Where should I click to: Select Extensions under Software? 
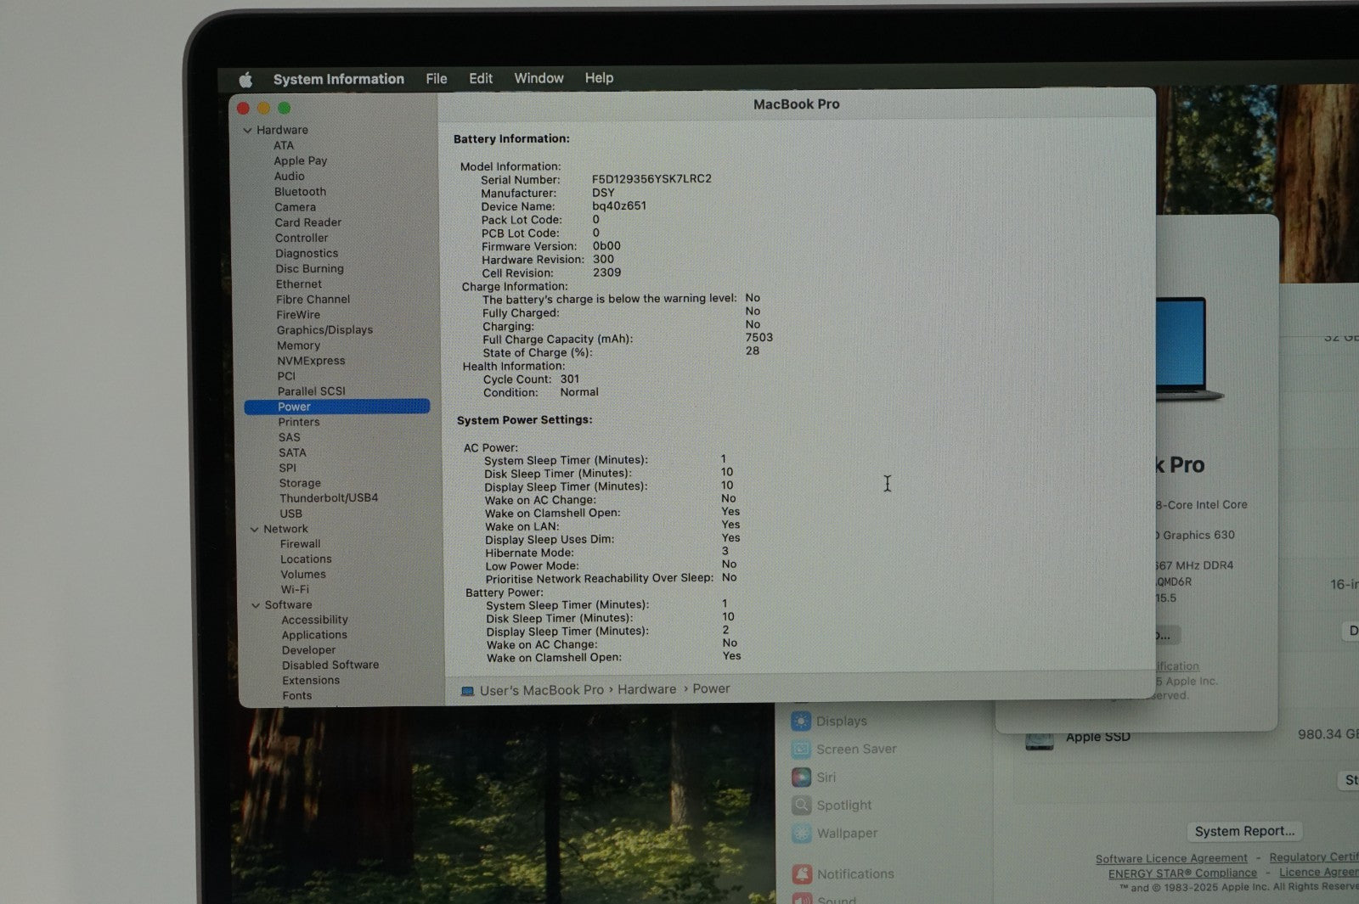coord(311,681)
